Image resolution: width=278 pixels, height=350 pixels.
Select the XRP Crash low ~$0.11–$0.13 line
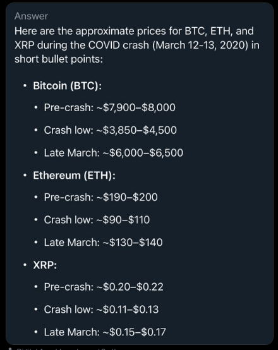click(101, 310)
